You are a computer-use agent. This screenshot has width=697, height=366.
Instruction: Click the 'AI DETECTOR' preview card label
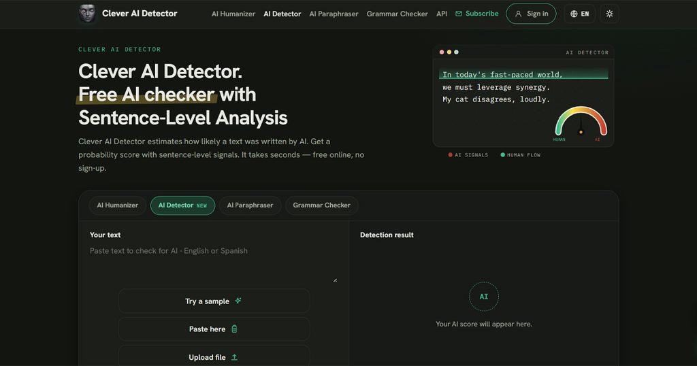tap(587, 52)
